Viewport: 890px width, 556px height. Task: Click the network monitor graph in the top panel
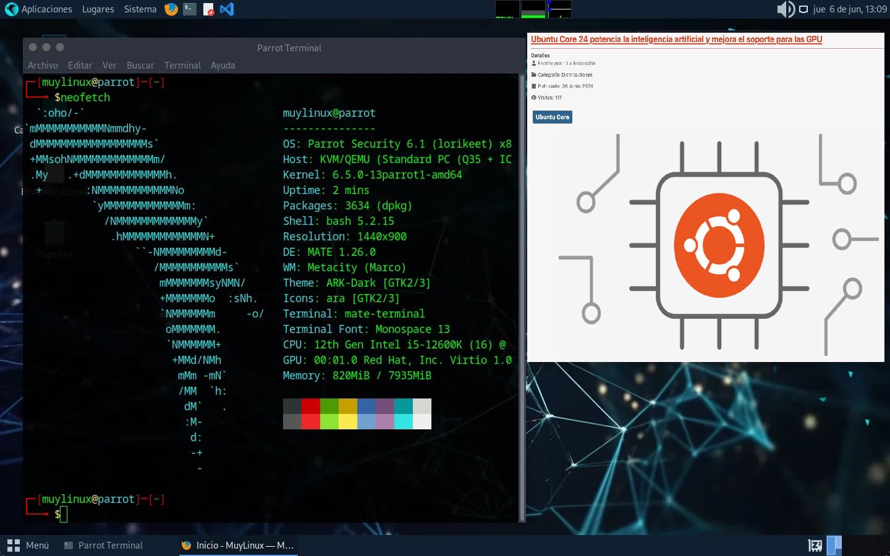coord(559,9)
